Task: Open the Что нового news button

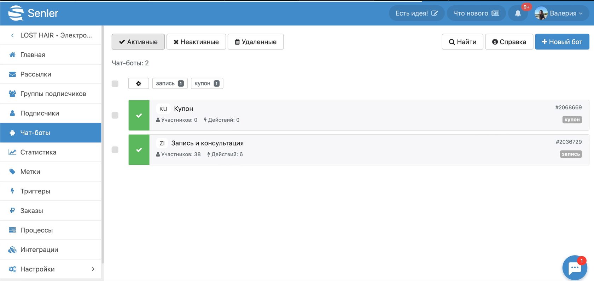Action: 476,13
